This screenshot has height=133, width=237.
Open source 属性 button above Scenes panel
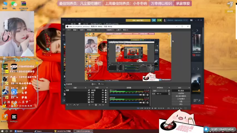tap(94, 84)
